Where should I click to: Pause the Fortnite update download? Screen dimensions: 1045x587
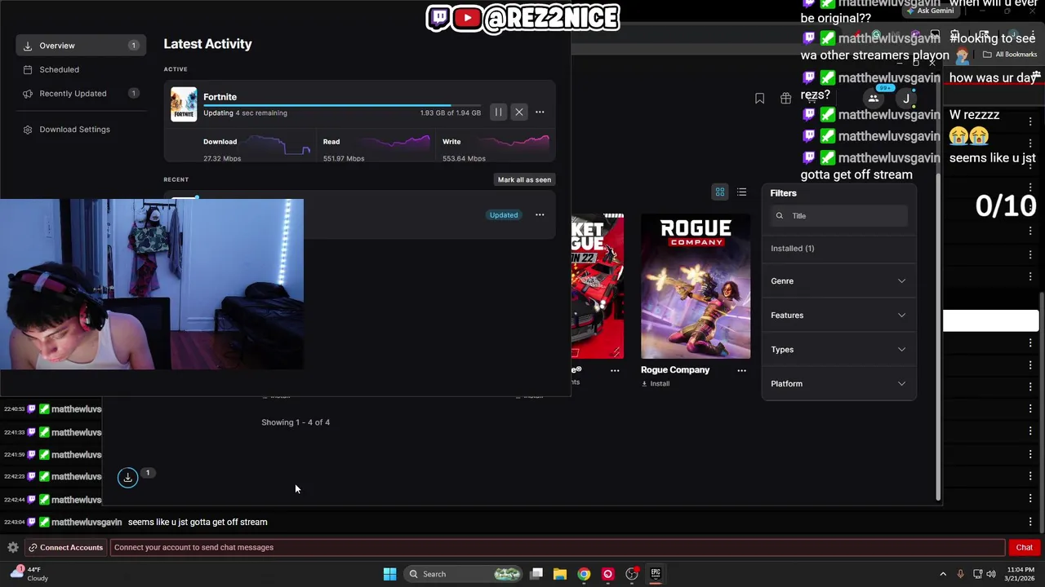(498, 112)
